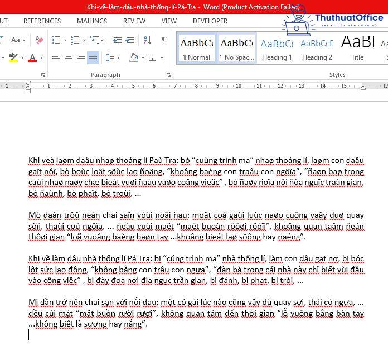This screenshot has height=360, width=388.
Task: Click the left indent box on ruler
Action: coord(28,91)
